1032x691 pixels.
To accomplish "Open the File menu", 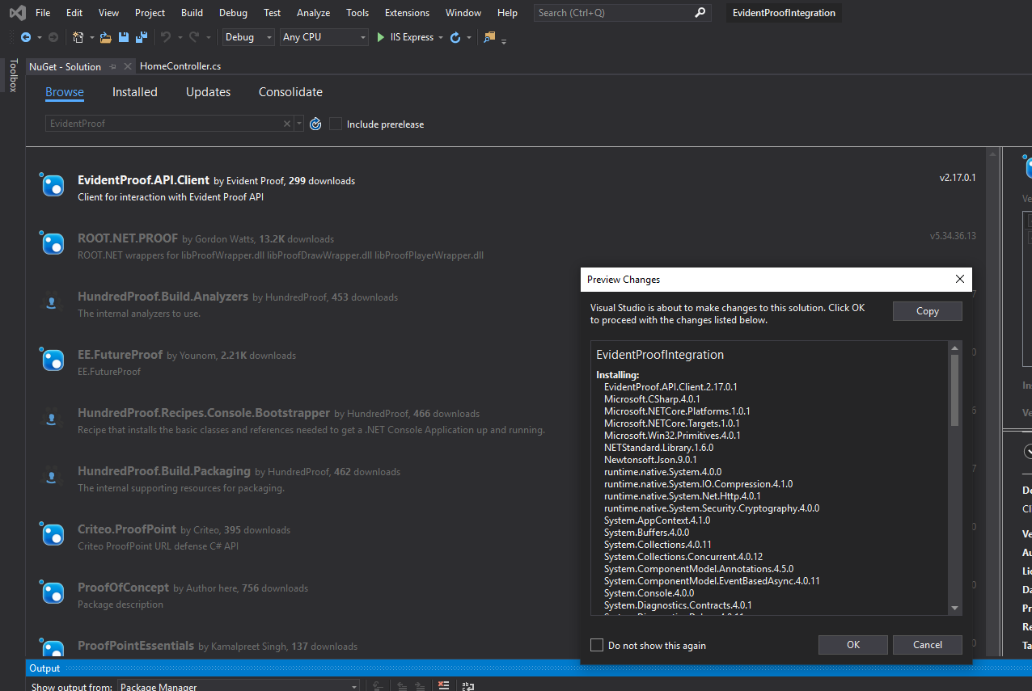I will tap(43, 12).
